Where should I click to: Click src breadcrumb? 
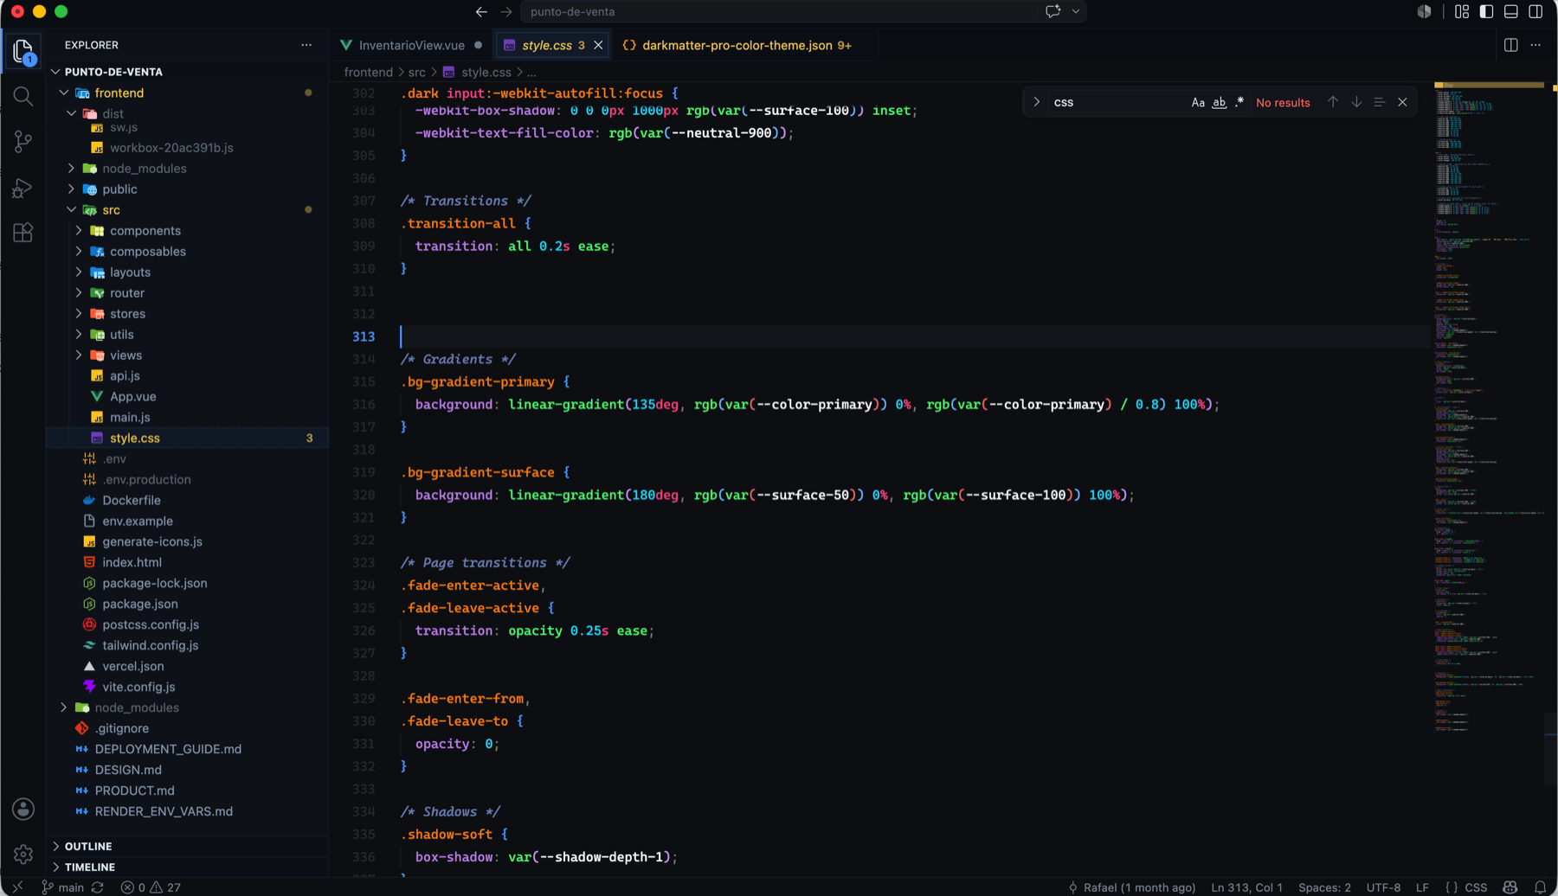click(x=416, y=73)
